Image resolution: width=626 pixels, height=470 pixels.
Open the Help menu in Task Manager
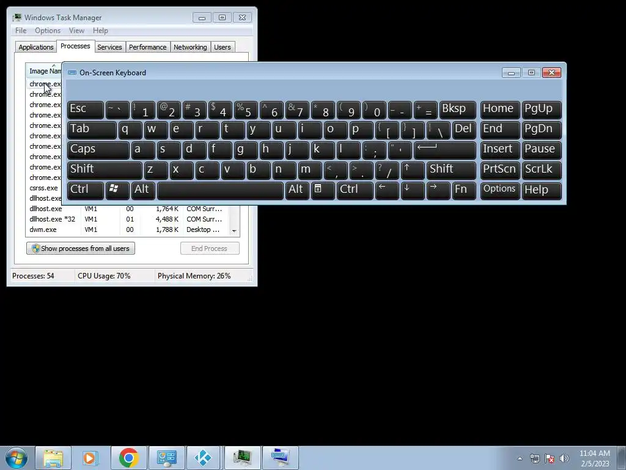coord(100,31)
